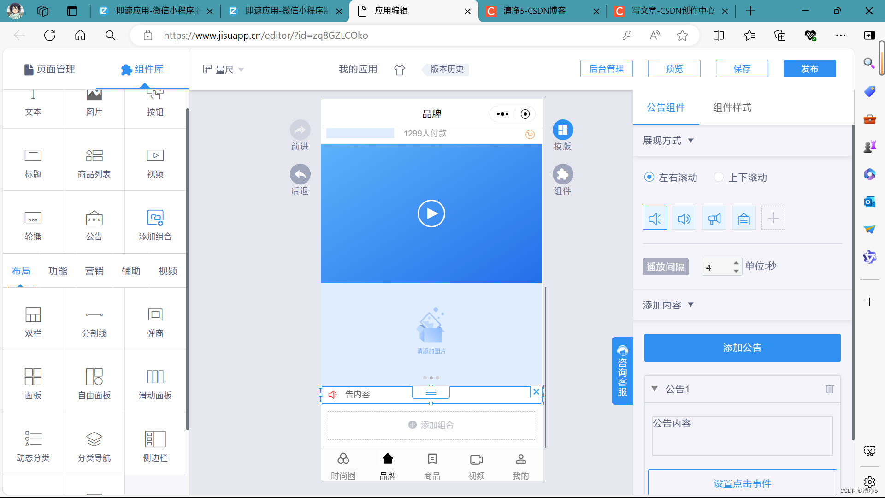Add a custom announcement icon with plus

(773, 218)
